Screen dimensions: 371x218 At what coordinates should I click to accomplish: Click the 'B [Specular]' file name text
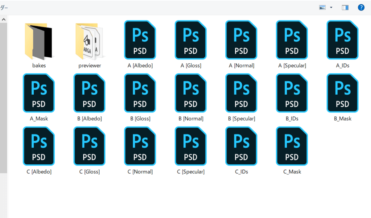click(x=242, y=119)
